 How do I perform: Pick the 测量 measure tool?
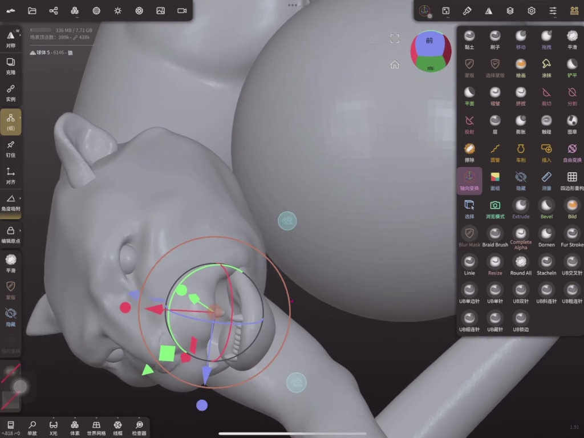546,181
